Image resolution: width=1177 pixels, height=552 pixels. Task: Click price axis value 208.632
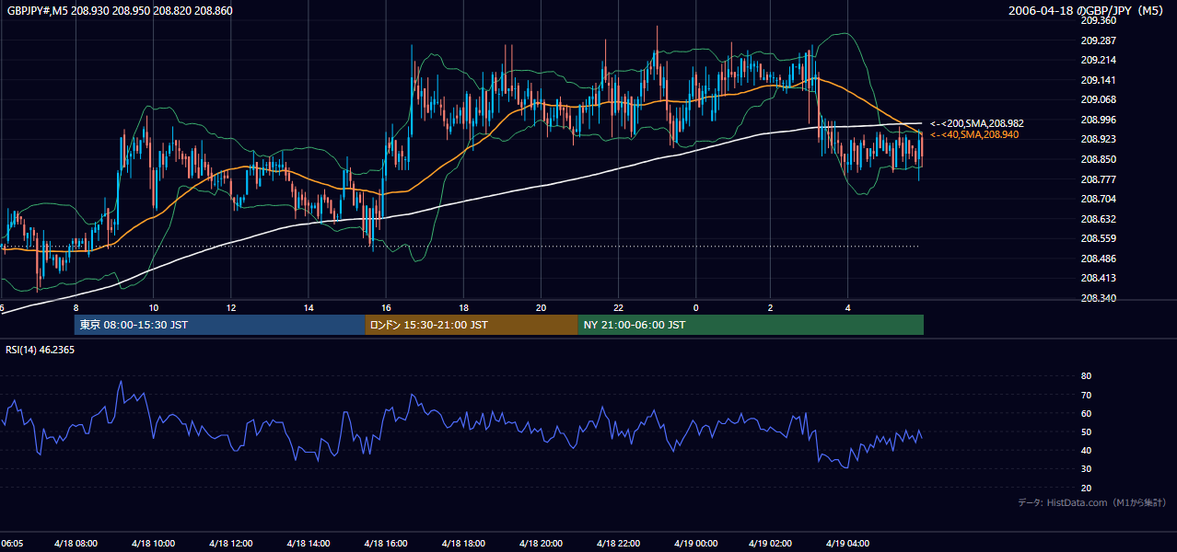[1097, 219]
